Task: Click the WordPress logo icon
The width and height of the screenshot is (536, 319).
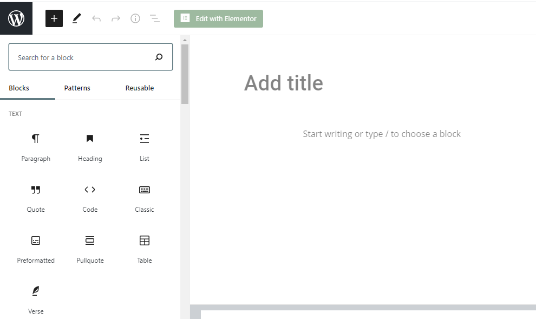Action: tap(16, 18)
